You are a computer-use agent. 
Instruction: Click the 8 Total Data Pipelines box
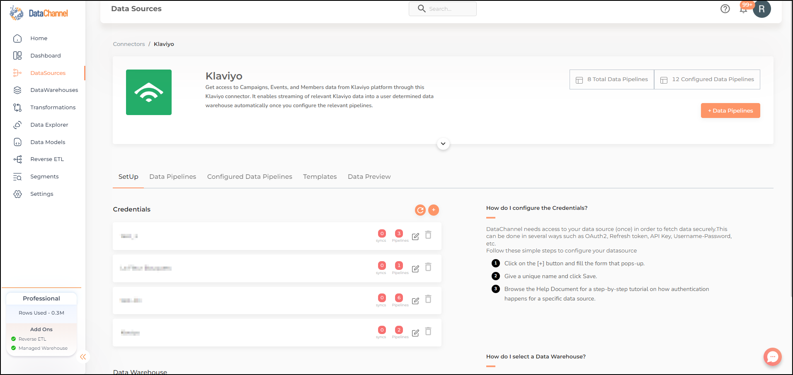point(612,79)
